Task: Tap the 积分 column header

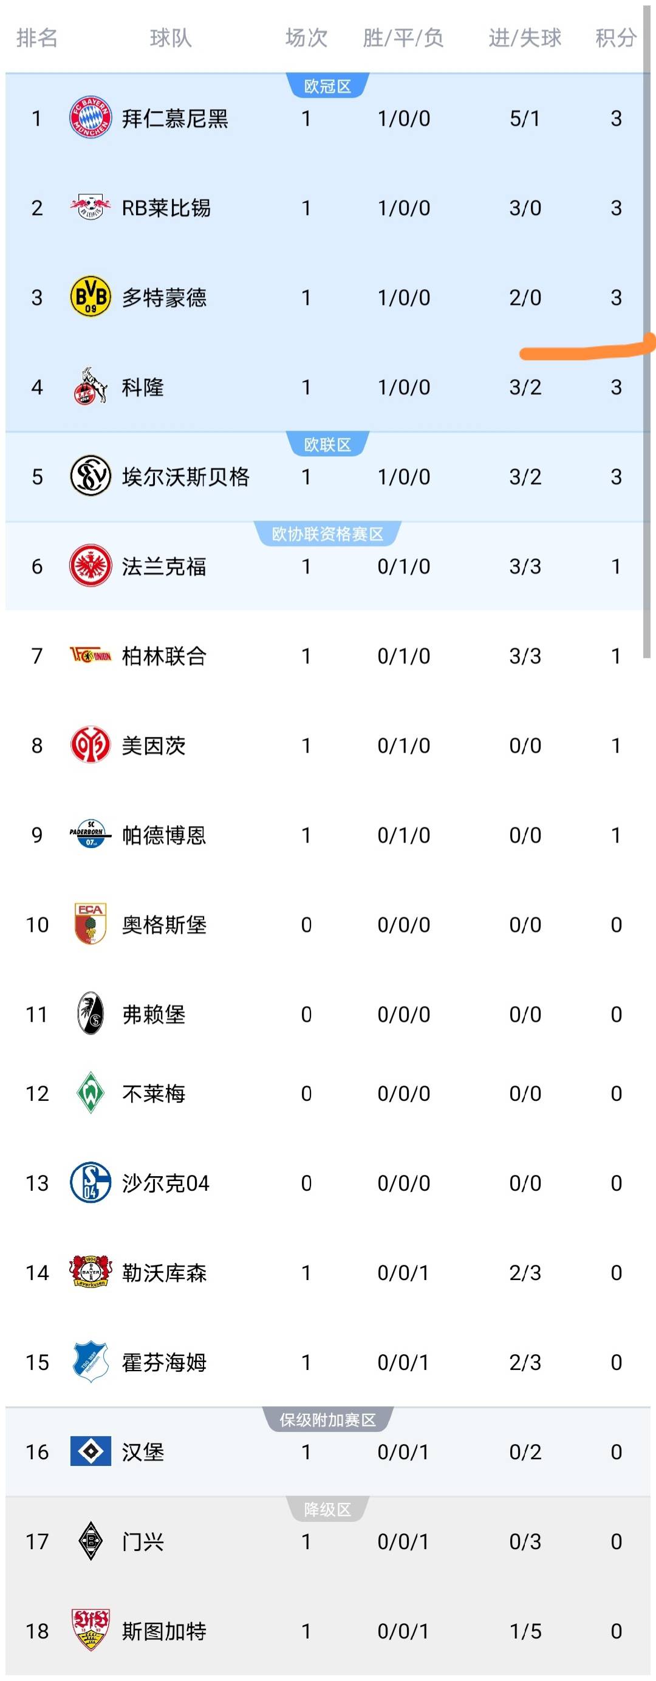Action: 615,38
